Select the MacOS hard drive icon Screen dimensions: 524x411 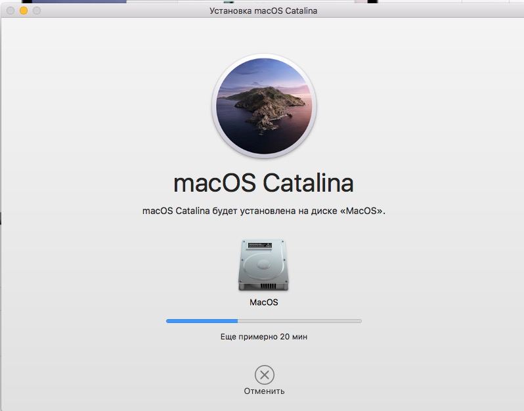(x=263, y=265)
